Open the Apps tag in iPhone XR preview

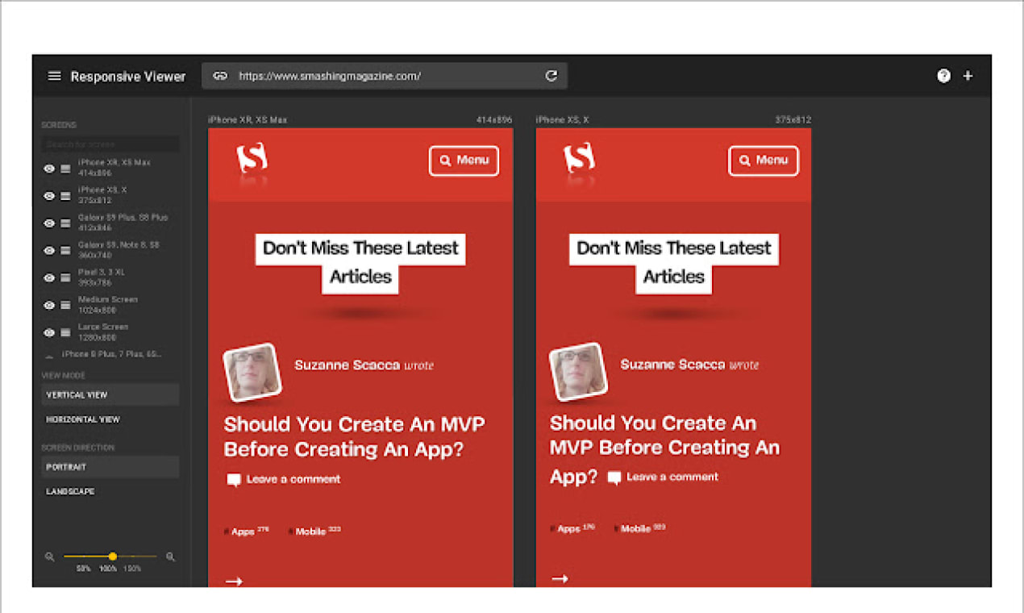(x=246, y=532)
